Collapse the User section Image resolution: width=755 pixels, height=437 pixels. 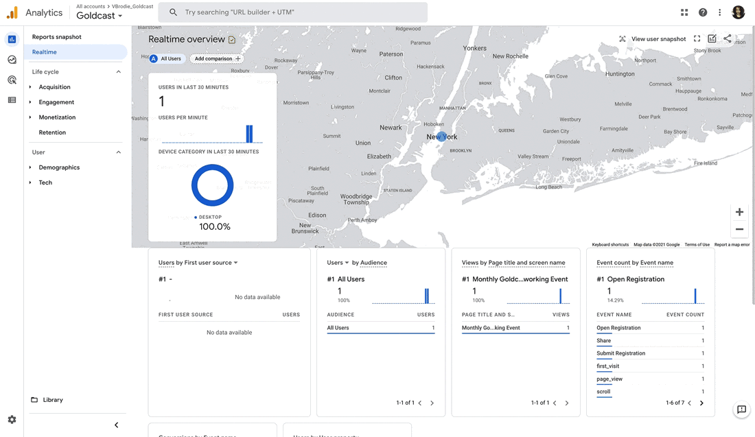[119, 152]
